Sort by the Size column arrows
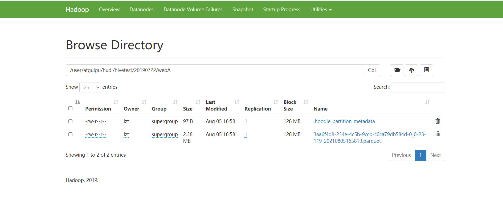This screenshot has height=208, width=503. pos(198,102)
